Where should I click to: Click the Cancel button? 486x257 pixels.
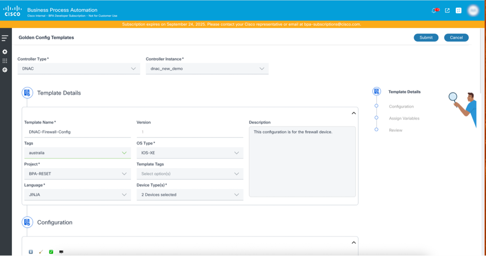456,38
